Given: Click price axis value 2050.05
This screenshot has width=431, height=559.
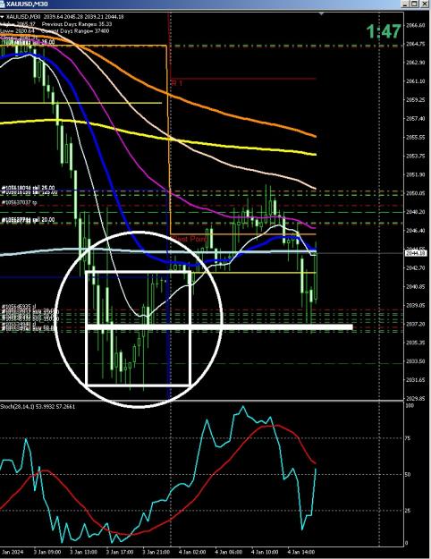Looking at the screenshot, I should [x=415, y=193].
